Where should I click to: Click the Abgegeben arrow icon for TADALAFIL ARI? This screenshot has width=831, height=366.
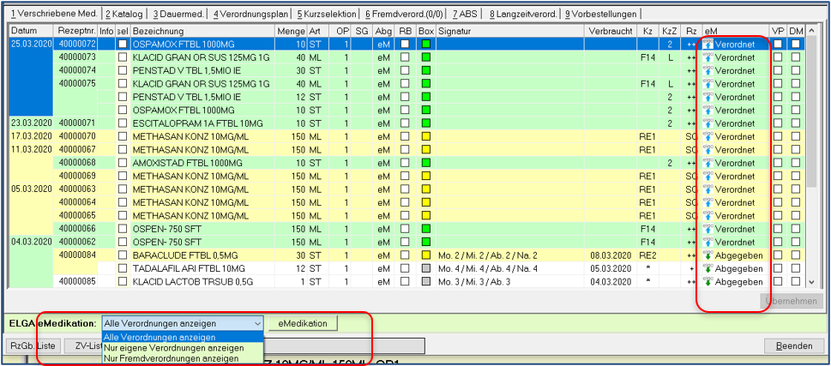708,269
